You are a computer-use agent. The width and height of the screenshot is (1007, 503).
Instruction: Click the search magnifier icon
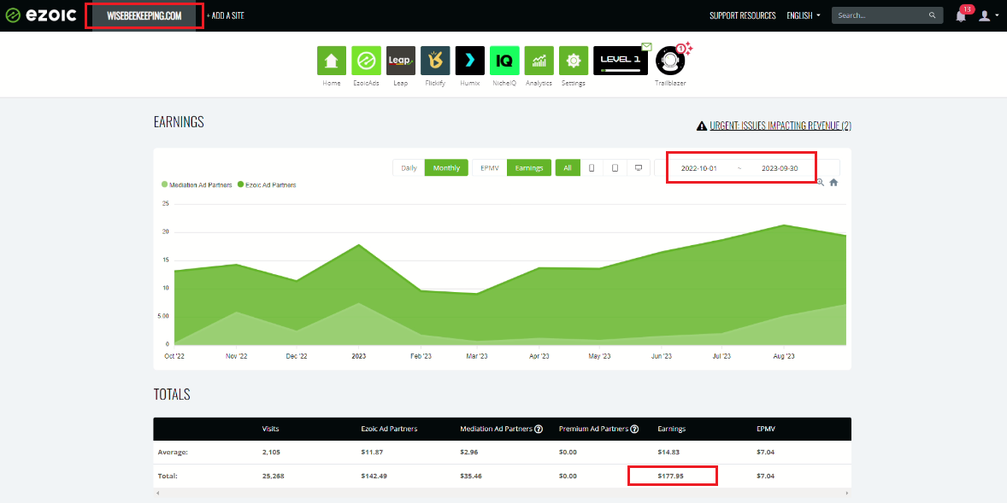point(933,15)
